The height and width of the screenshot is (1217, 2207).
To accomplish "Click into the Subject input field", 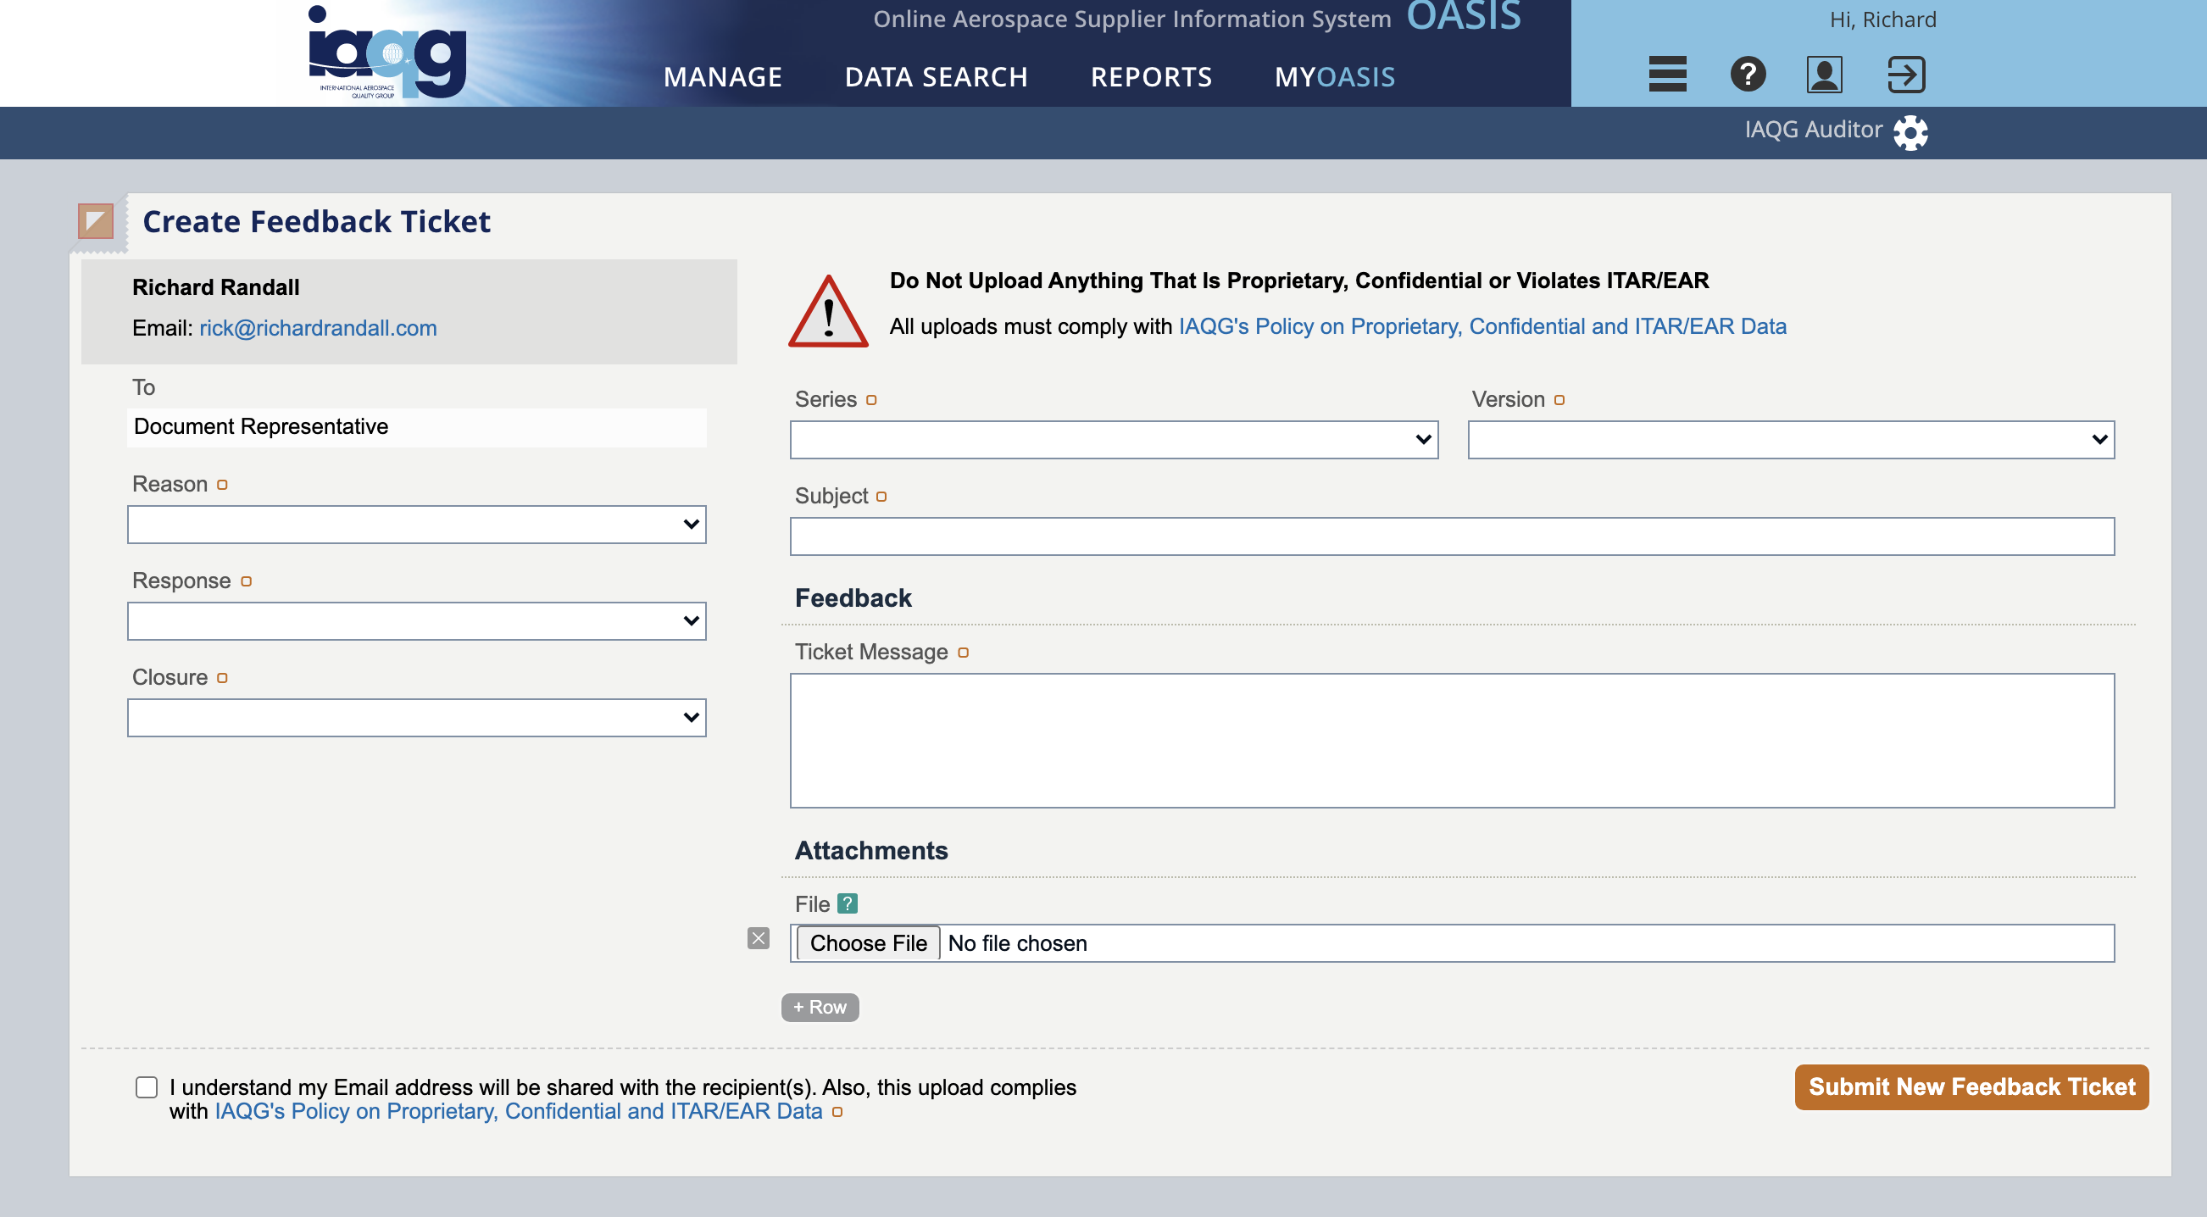I will pyautogui.click(x=1452, y=536).
